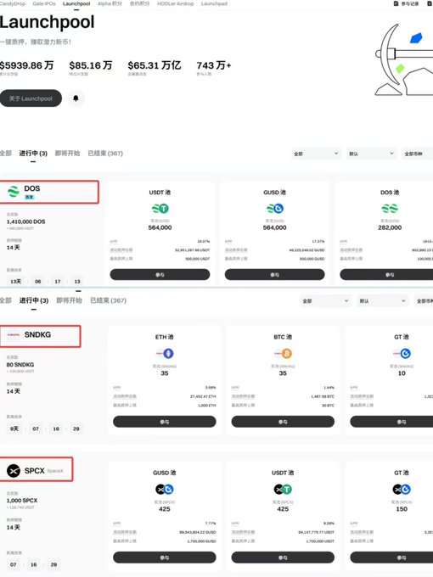Screen dimensions: 433x577
Task: Open the 合约积分 nav item
Action: click(139, 3)
